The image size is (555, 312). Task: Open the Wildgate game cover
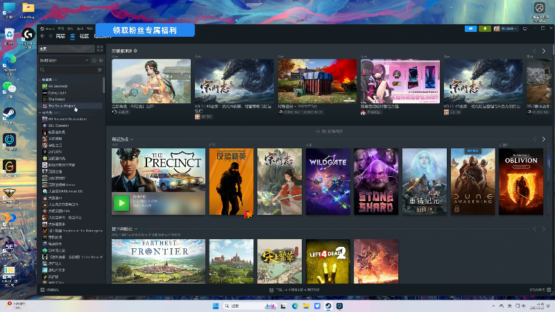point(327,182)
